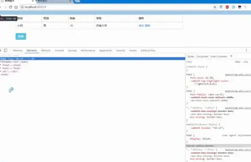
Task: Close the second browser tab
Action: [x=70, y=1]
